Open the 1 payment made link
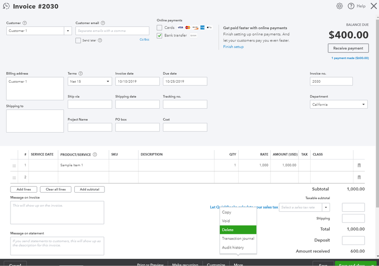This screenshot has height=266, width=379. 350,58
